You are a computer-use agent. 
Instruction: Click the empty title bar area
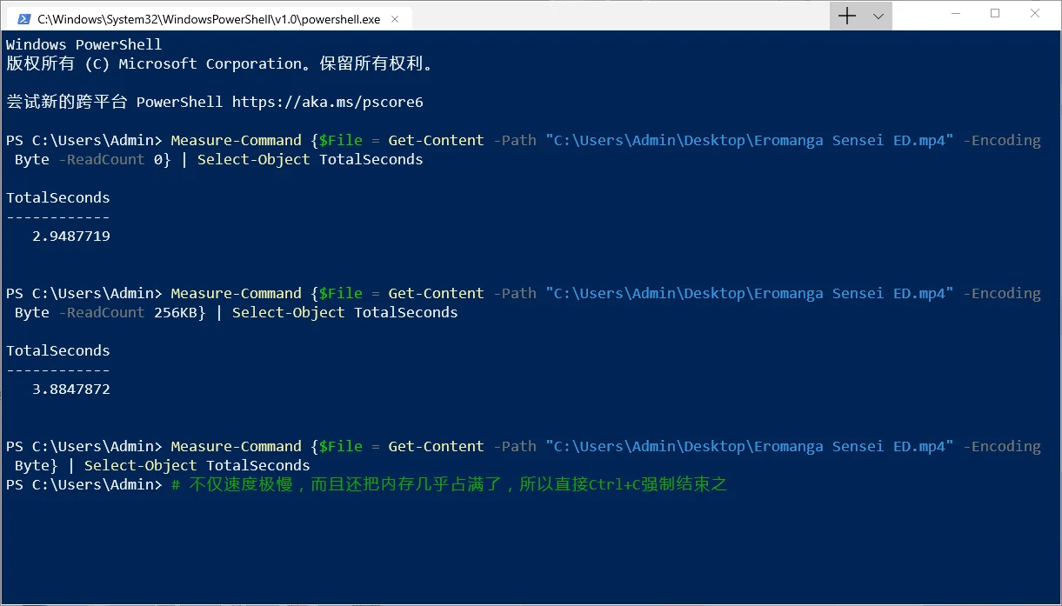pos(618,16)
